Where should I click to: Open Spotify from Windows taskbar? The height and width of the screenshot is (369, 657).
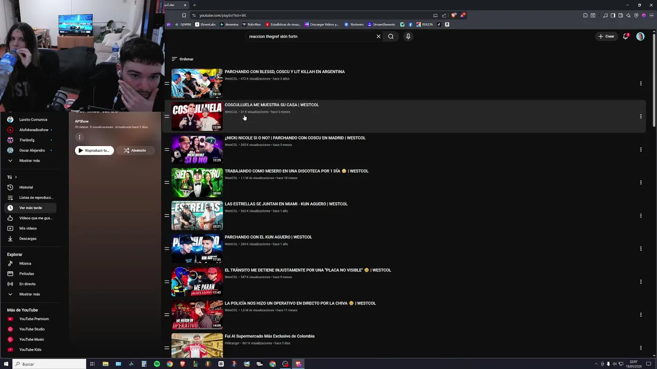(x=157, y=364)
